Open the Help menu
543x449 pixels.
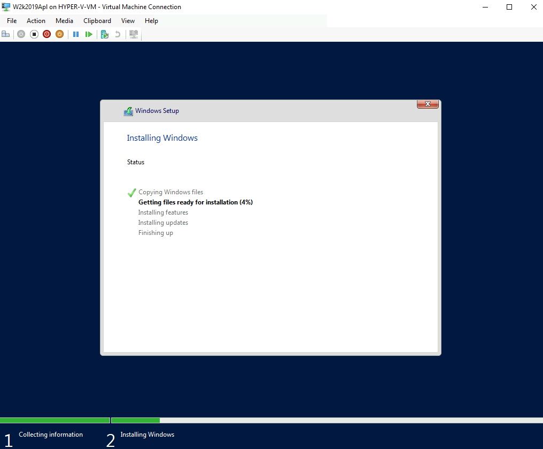(151, 21)
